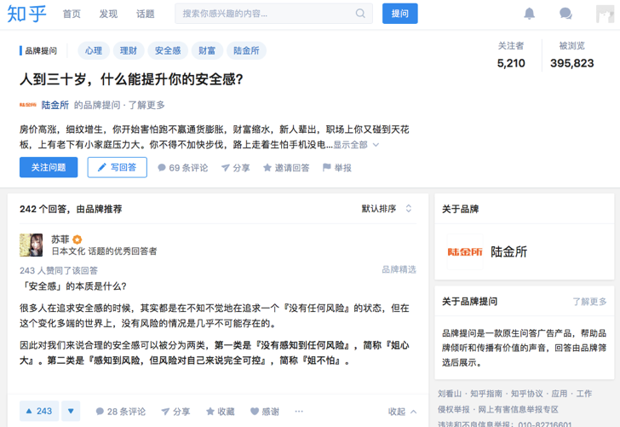Open the 刘看山 footer link

(450, 394)
